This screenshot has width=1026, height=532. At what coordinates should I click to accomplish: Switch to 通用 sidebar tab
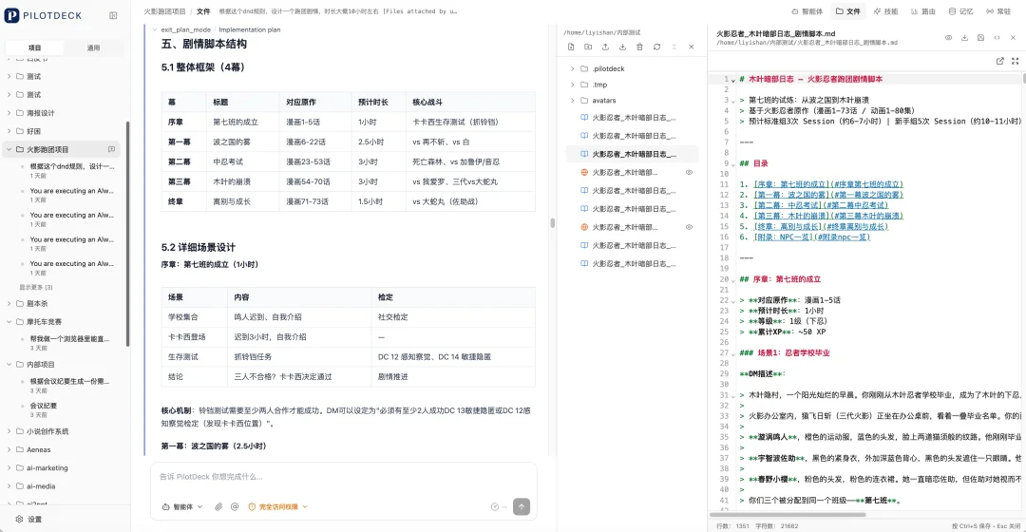(x=93, y=47)
